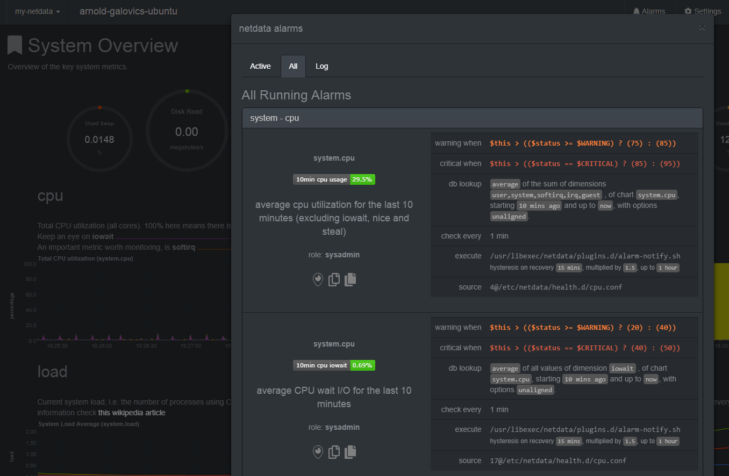Click the 'Total CPU utilization (system.cpu)' chart title

tap(85, 258)
